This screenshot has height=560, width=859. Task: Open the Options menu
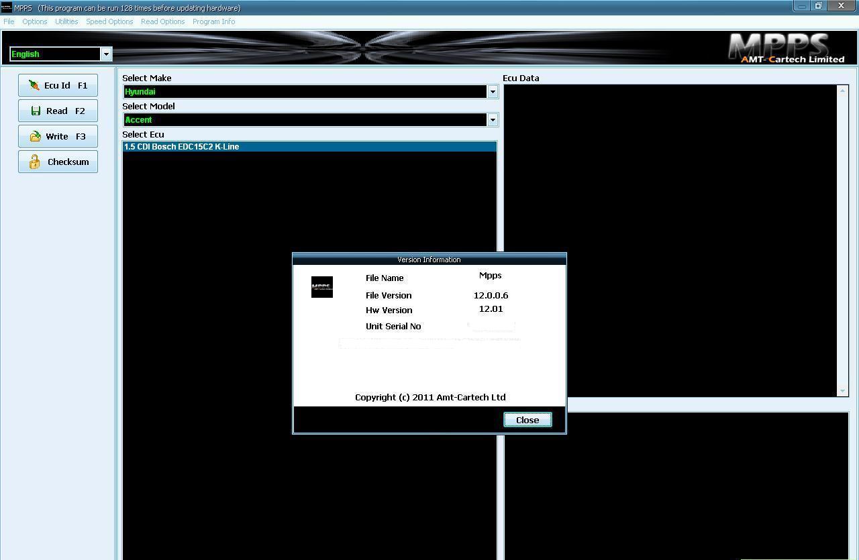(x=34, y=21)
